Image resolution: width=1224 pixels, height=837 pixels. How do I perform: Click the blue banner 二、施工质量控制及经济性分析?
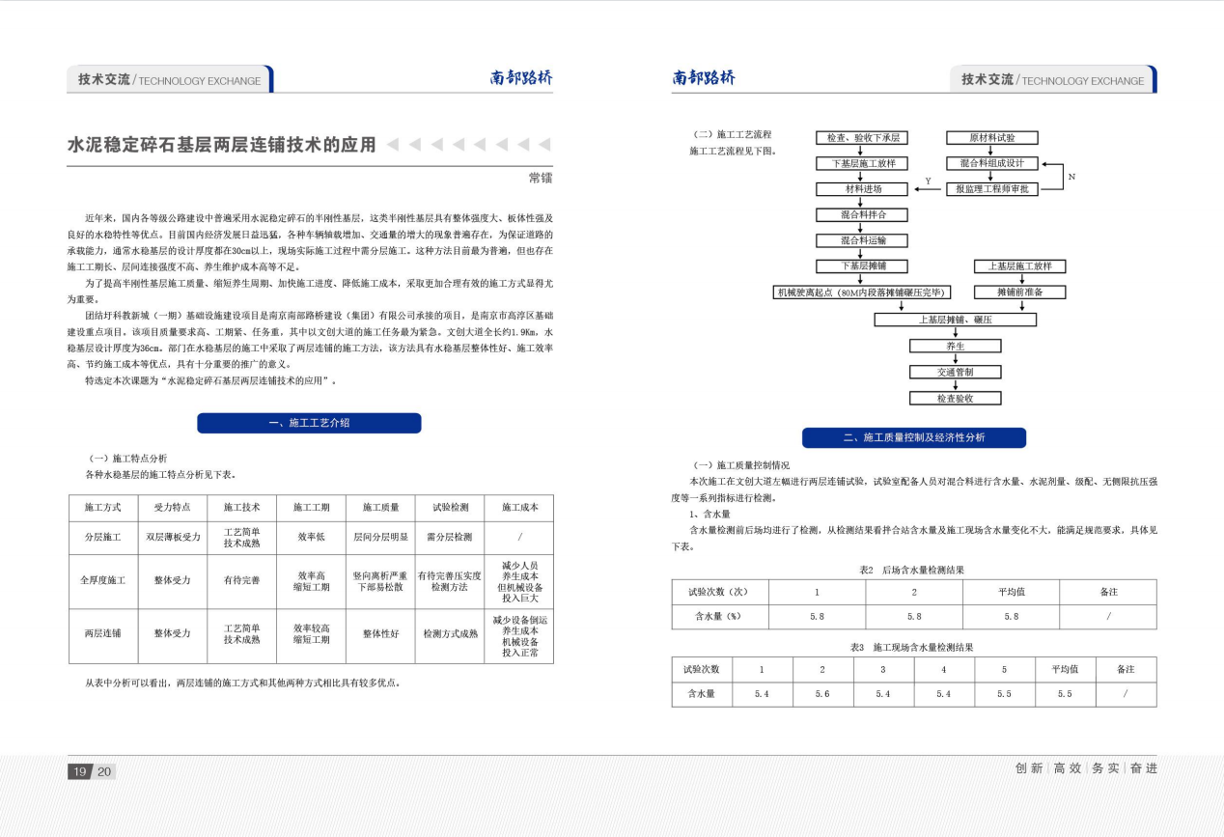(x=914, y=437)
